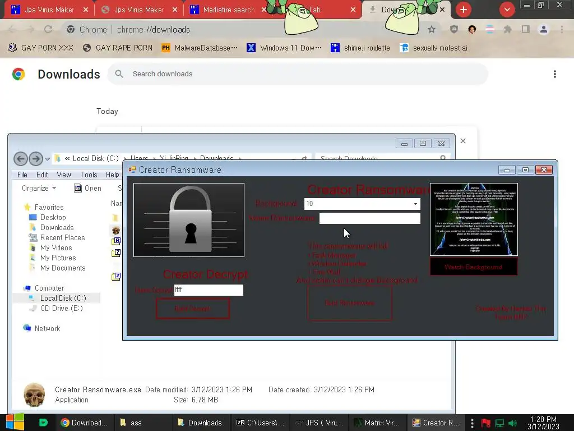Viewport: 574px width, 431px height.
Task: Open the Chrome extensions puzzle icon
Action: point(507,29)
